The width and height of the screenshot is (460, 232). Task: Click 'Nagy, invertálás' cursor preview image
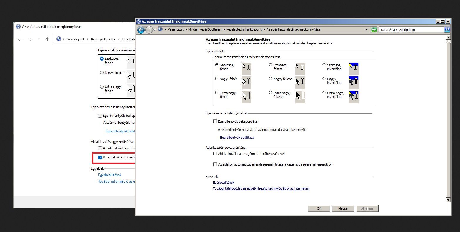[x=354, y=82]
